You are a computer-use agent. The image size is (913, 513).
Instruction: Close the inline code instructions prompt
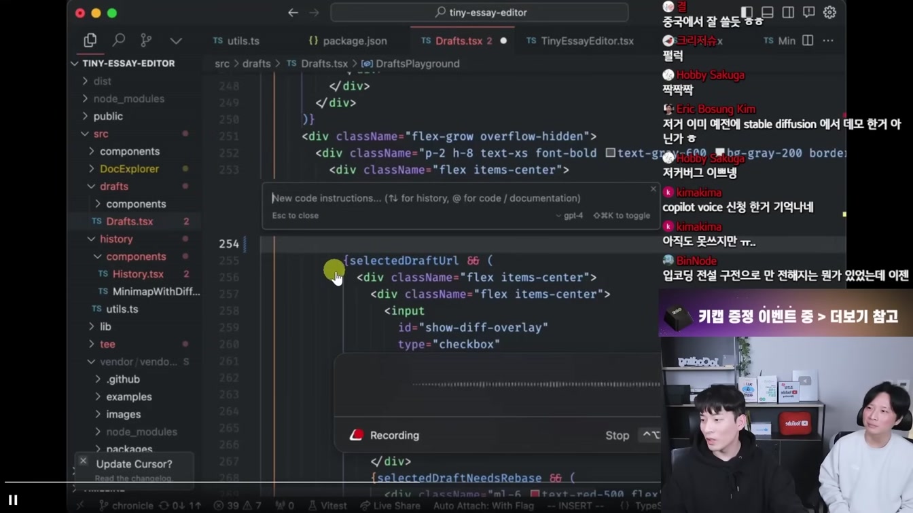[654, 189]
